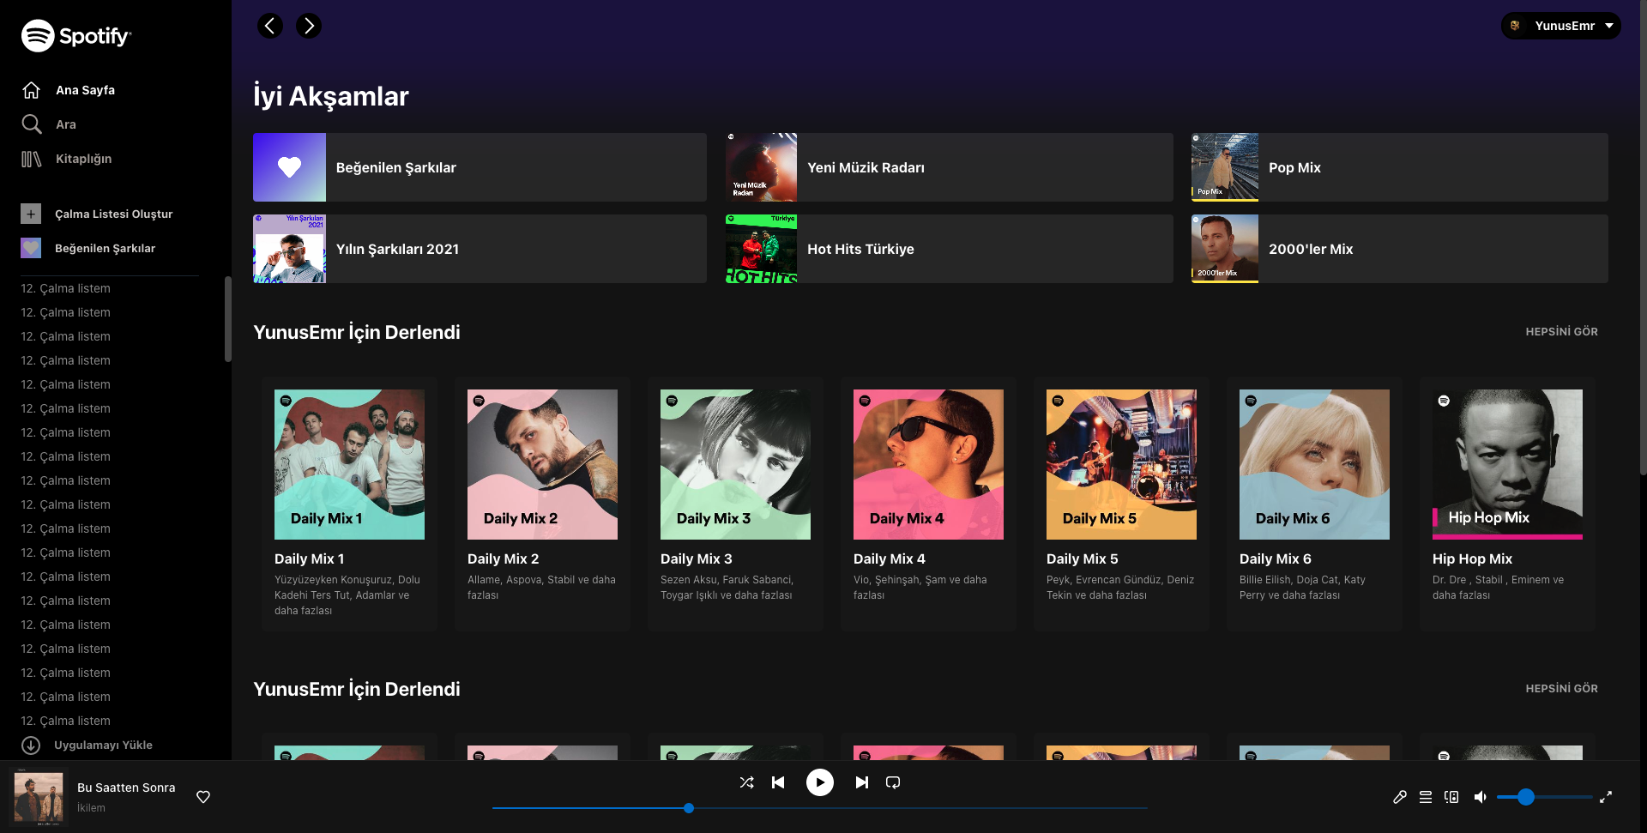
Task: Open the play queue icon
Action: point(1426,797)
